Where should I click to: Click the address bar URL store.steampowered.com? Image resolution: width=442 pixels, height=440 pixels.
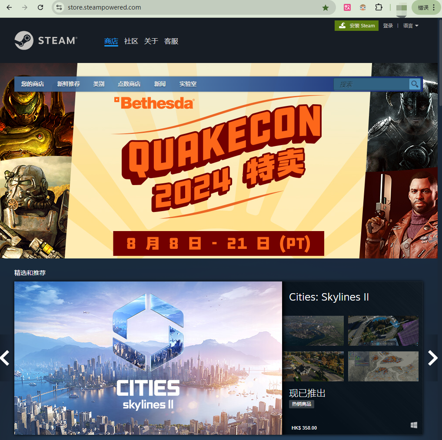point(104,7)
